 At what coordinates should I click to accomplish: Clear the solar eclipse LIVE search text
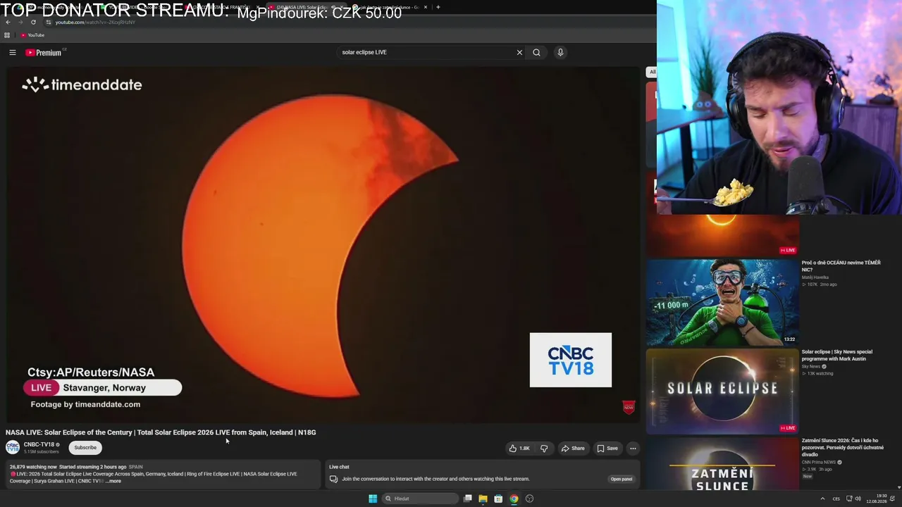[519, 52]
